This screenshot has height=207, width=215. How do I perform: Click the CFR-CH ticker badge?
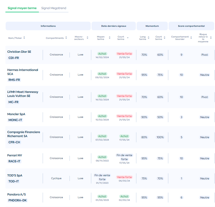coord(14,142)
